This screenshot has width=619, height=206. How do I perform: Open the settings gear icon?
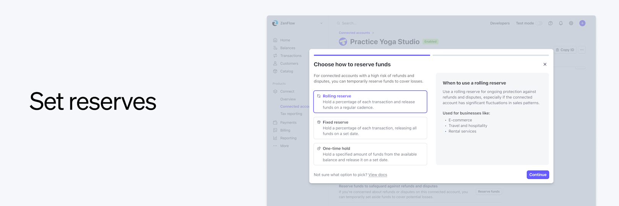click(571, 23)
